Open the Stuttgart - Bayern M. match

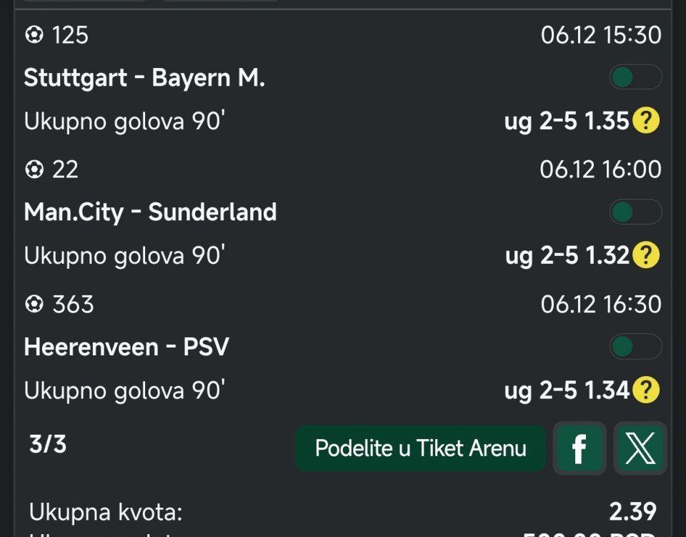pos(144,78)
